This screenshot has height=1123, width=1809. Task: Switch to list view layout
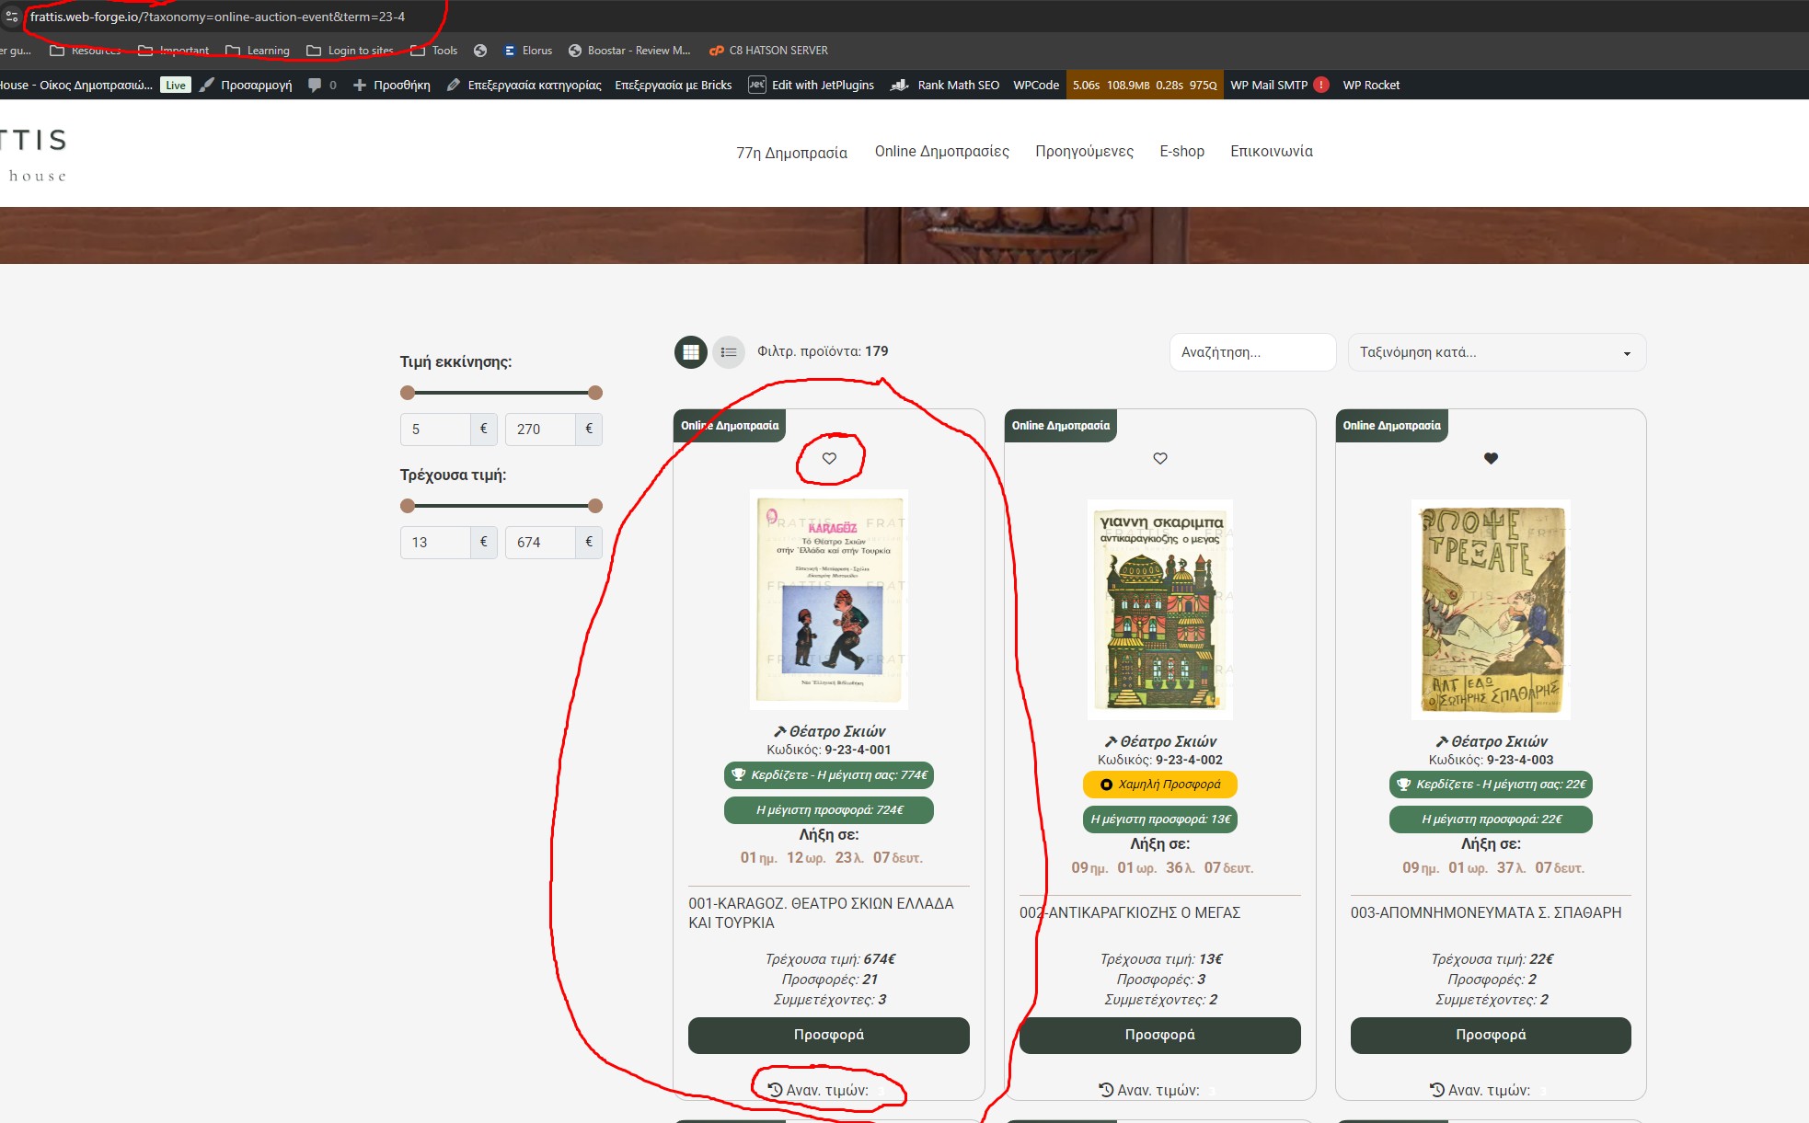pos(729,352)
